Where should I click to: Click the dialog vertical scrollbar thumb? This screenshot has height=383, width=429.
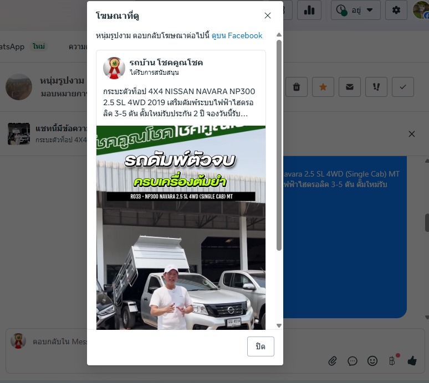coord(279,146)
